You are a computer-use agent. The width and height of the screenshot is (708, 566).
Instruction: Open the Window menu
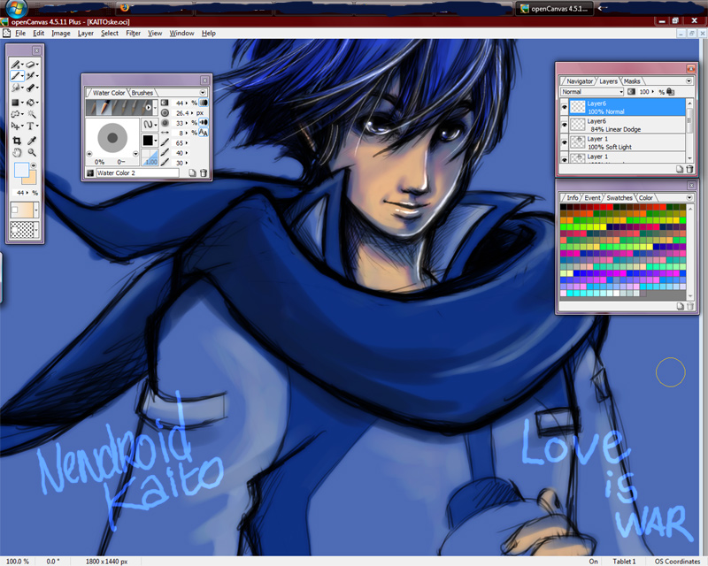tap(181, 33)
